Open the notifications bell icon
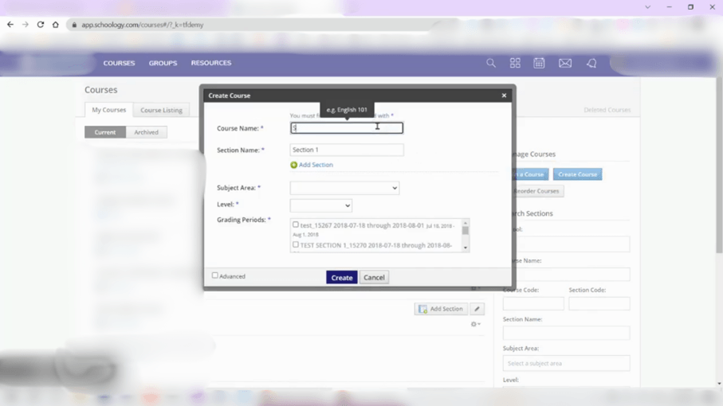 pos(591,63)
